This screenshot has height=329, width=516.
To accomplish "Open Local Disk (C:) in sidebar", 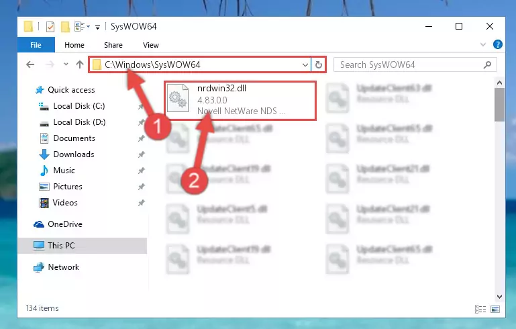I will (79, 106).
